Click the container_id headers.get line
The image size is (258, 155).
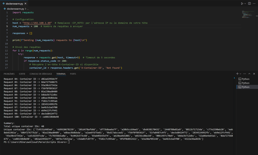[76, 68]
